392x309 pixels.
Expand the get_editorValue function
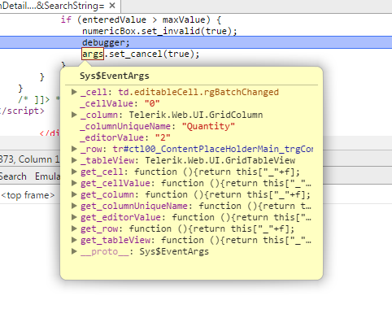coord(74,217)
